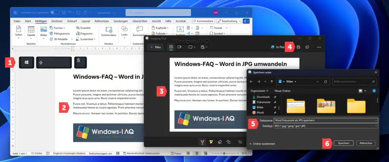This screenshot has height=162, width=389.
Task: Expand the Organisieren menu in the save dialog
Action: point(259,91)
